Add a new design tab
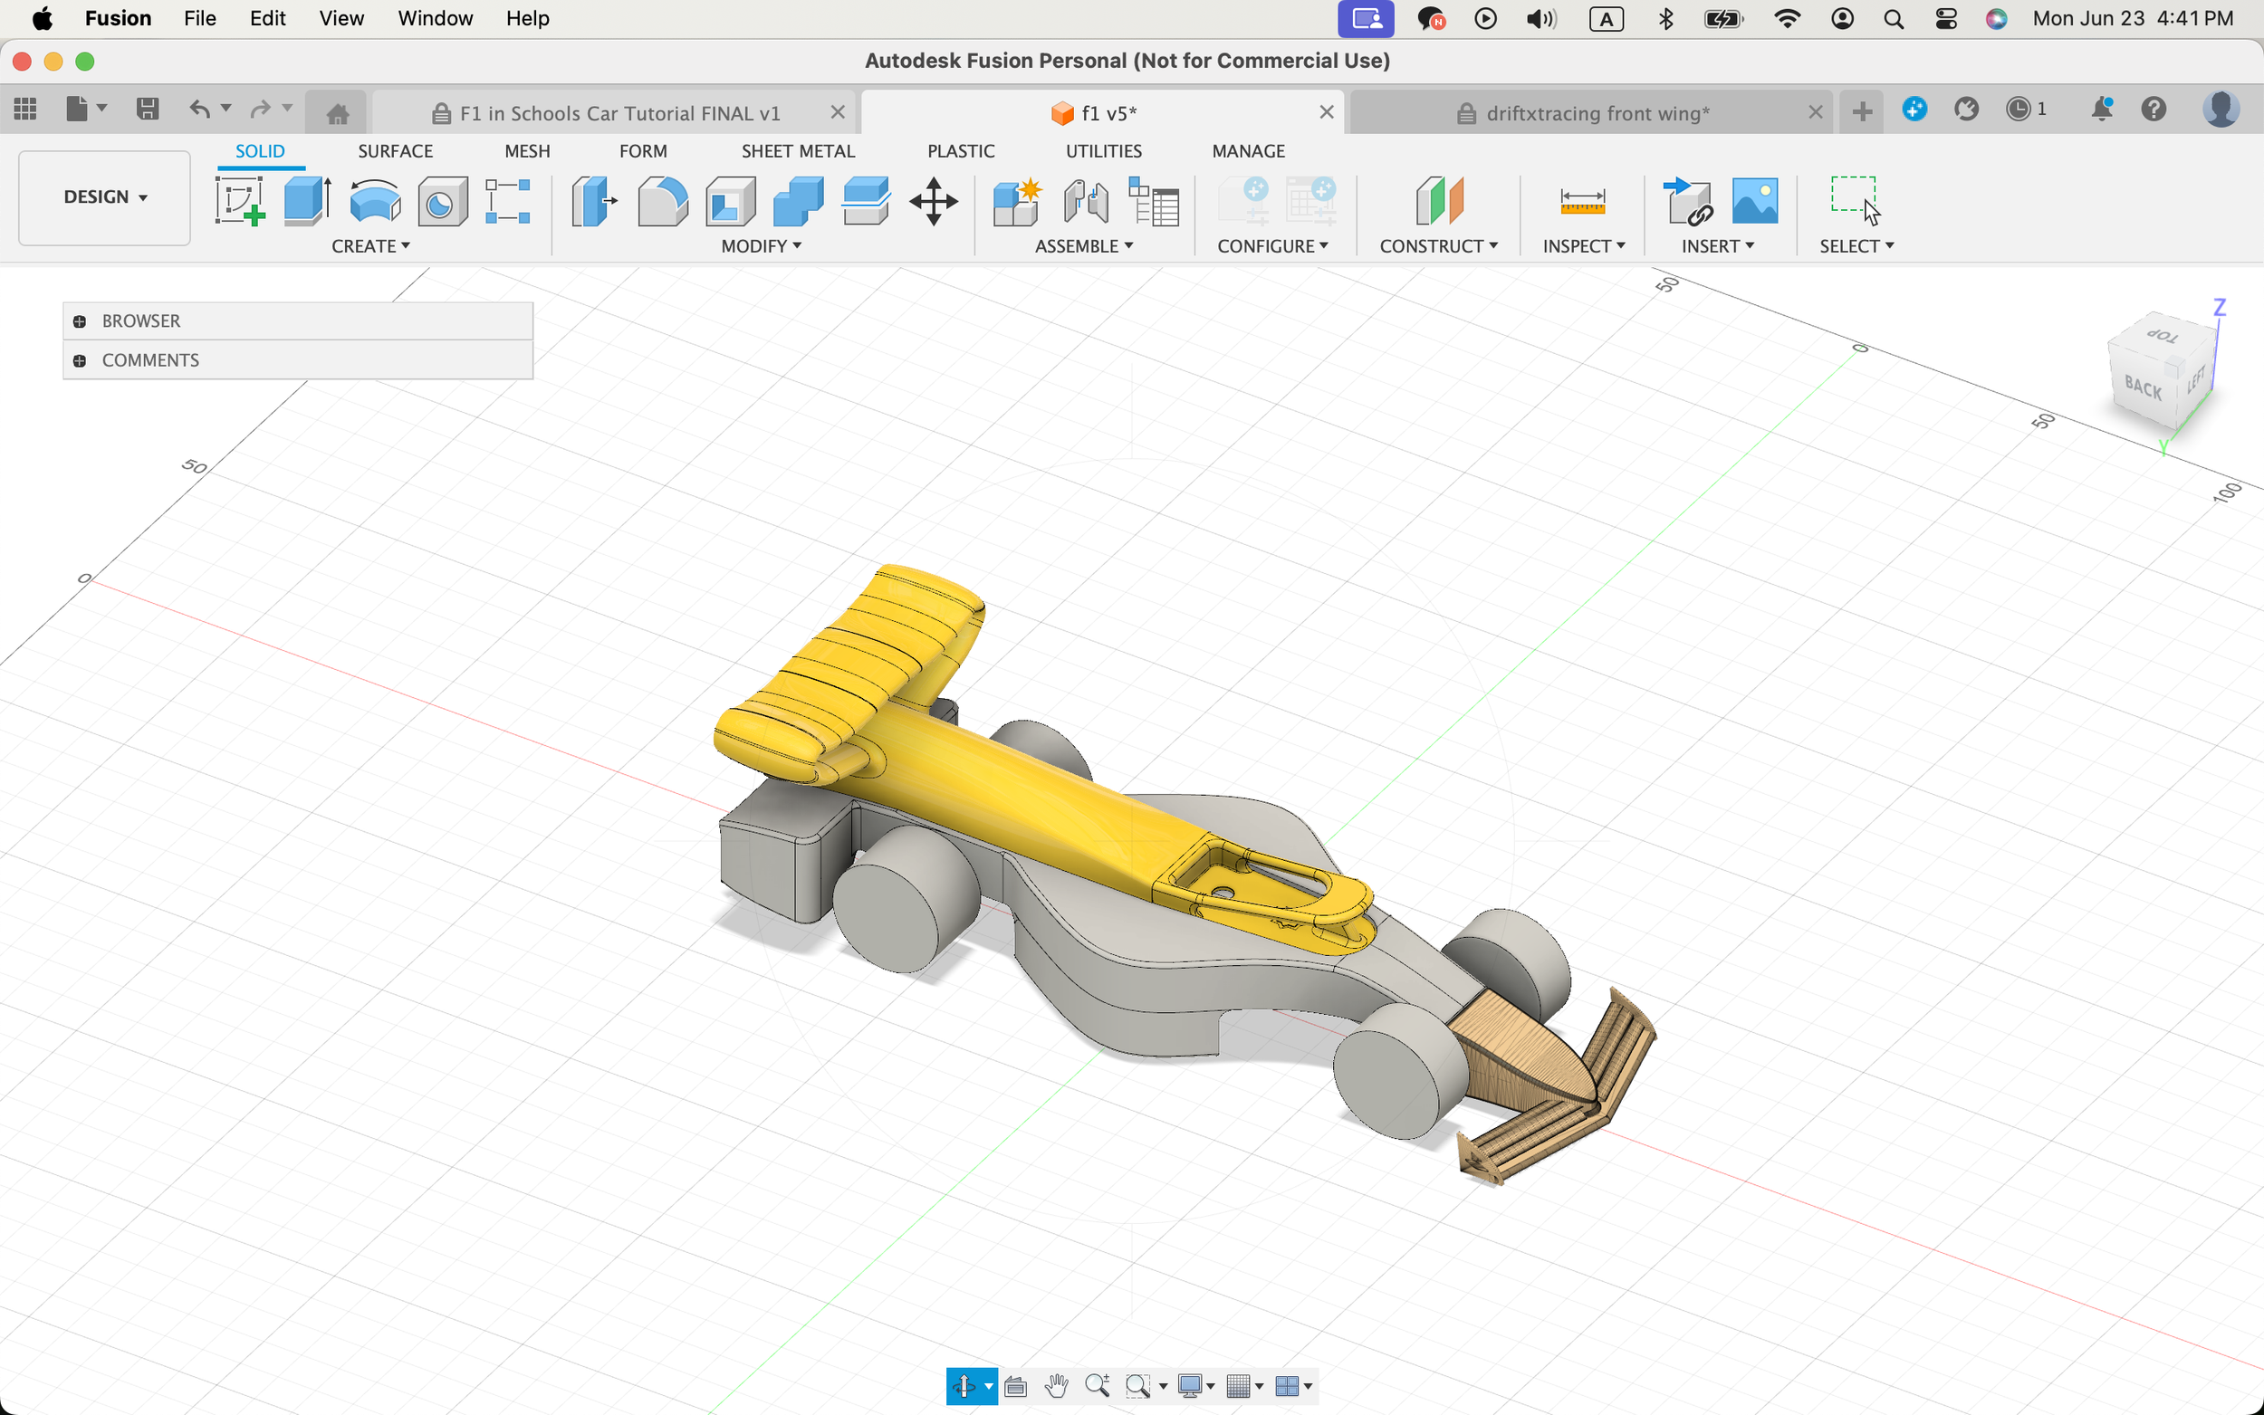This screenshot has width=2264, height=1415. pos(1862,112)
